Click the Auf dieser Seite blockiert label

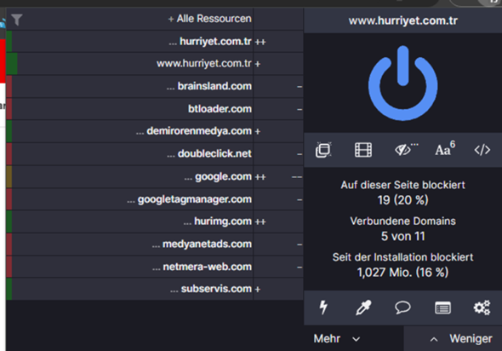[x=402, y=185]
